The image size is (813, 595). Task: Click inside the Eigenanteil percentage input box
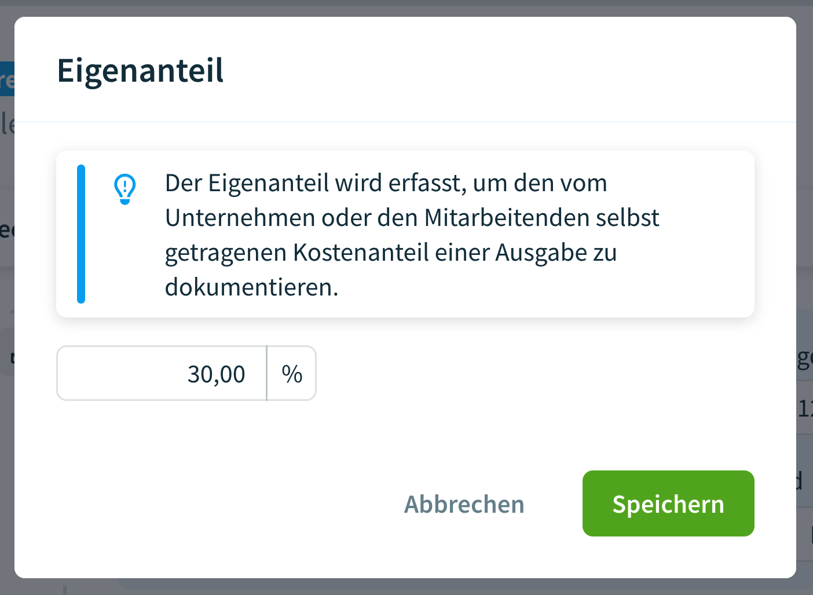coord(162,373)
